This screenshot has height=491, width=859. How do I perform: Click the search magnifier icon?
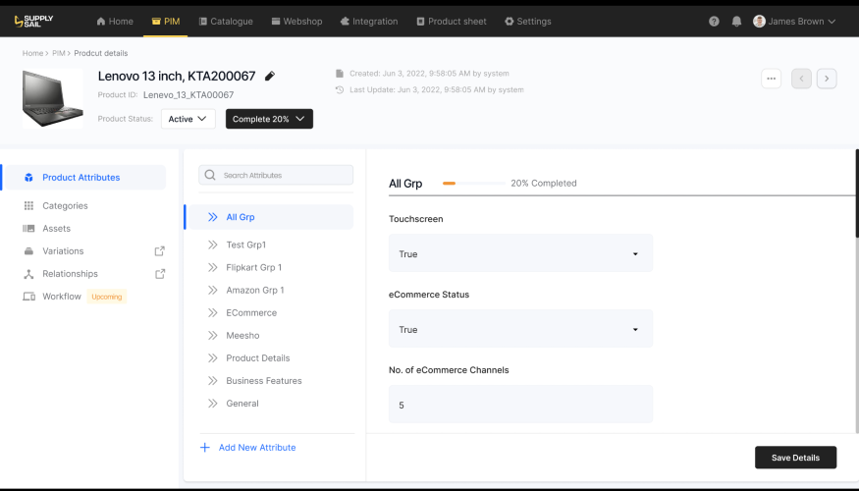coord(210,176)
